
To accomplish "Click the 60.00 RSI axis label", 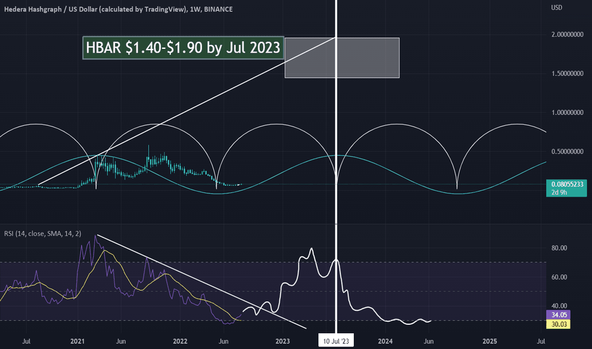I will 559,277.
